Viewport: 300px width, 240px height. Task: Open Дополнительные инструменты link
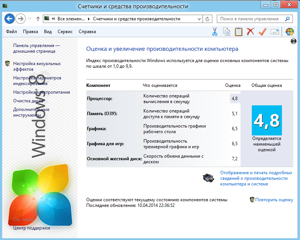[x=31, y=112]
